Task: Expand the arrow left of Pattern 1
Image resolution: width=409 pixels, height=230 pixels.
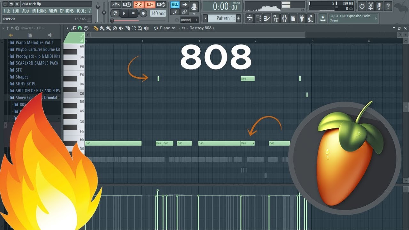Action: [205, 18]
